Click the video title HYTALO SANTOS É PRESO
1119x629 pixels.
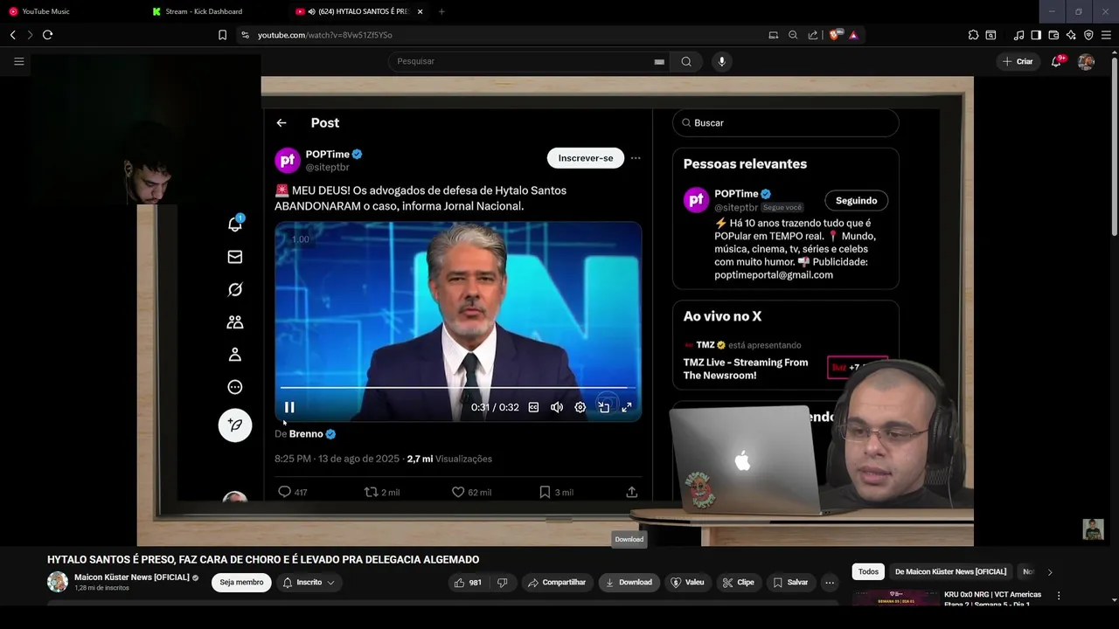pyautogui.click(x=263, y=560)
